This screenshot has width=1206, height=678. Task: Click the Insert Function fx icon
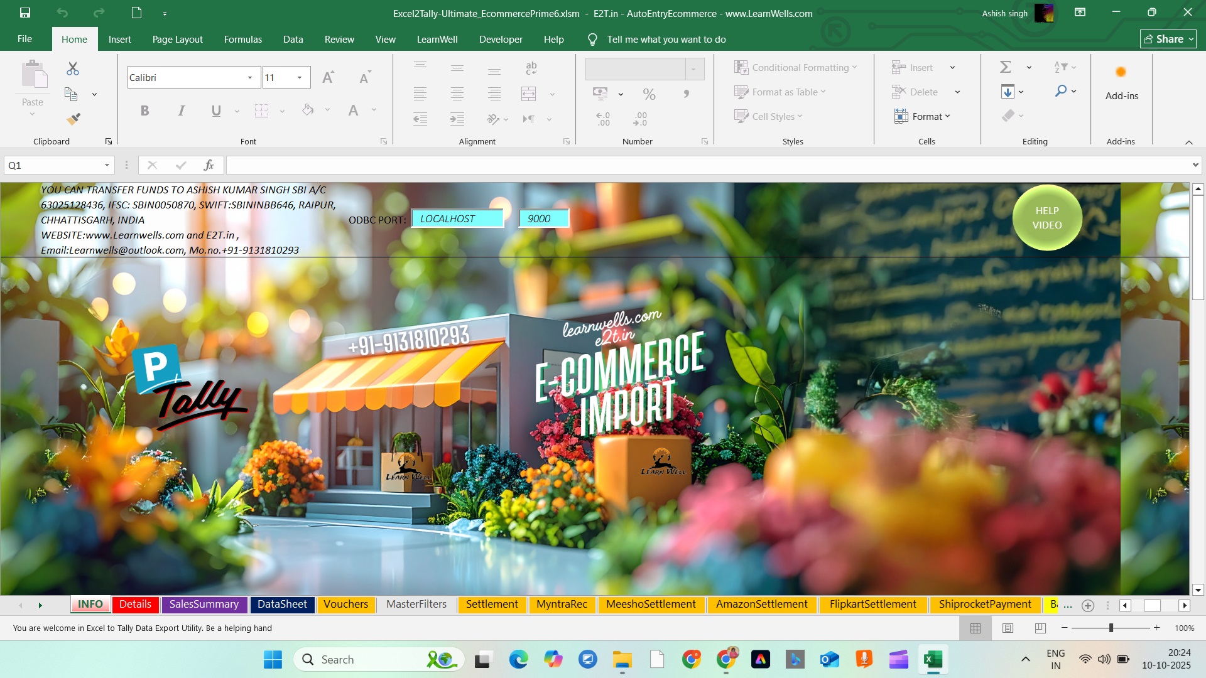coord(209,165)
